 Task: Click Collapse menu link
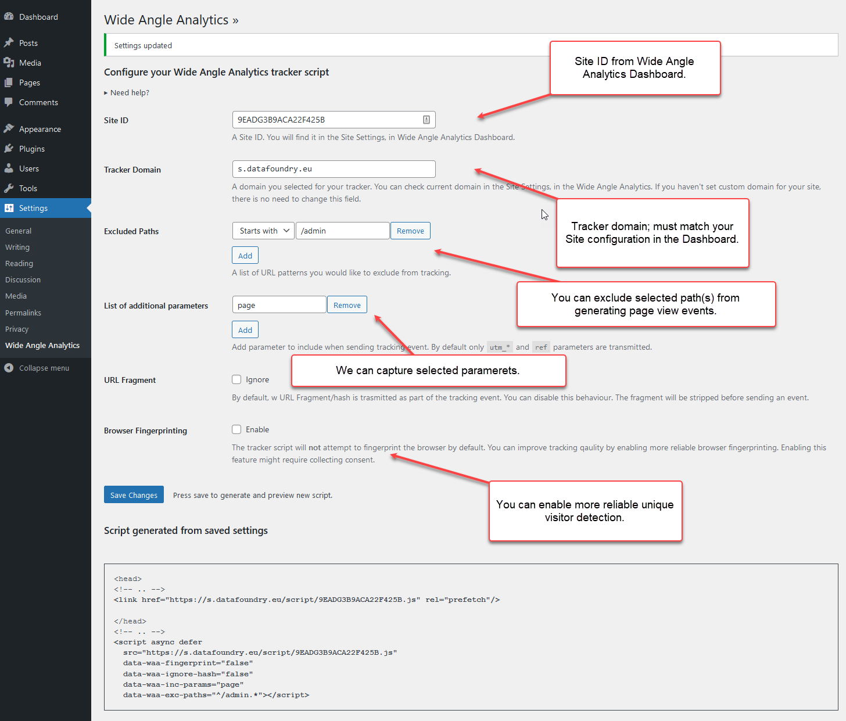point(44,368)
